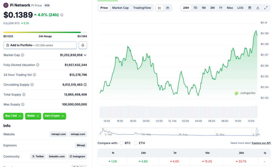The height and width of the screenshot is (167, 272).
Task: Add Pi Network to Portfolio
Action: [x=40, y=45]
